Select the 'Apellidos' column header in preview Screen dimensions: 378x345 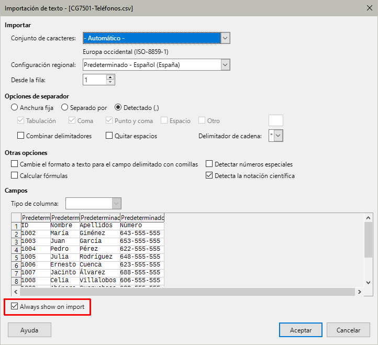pos(99,217)
